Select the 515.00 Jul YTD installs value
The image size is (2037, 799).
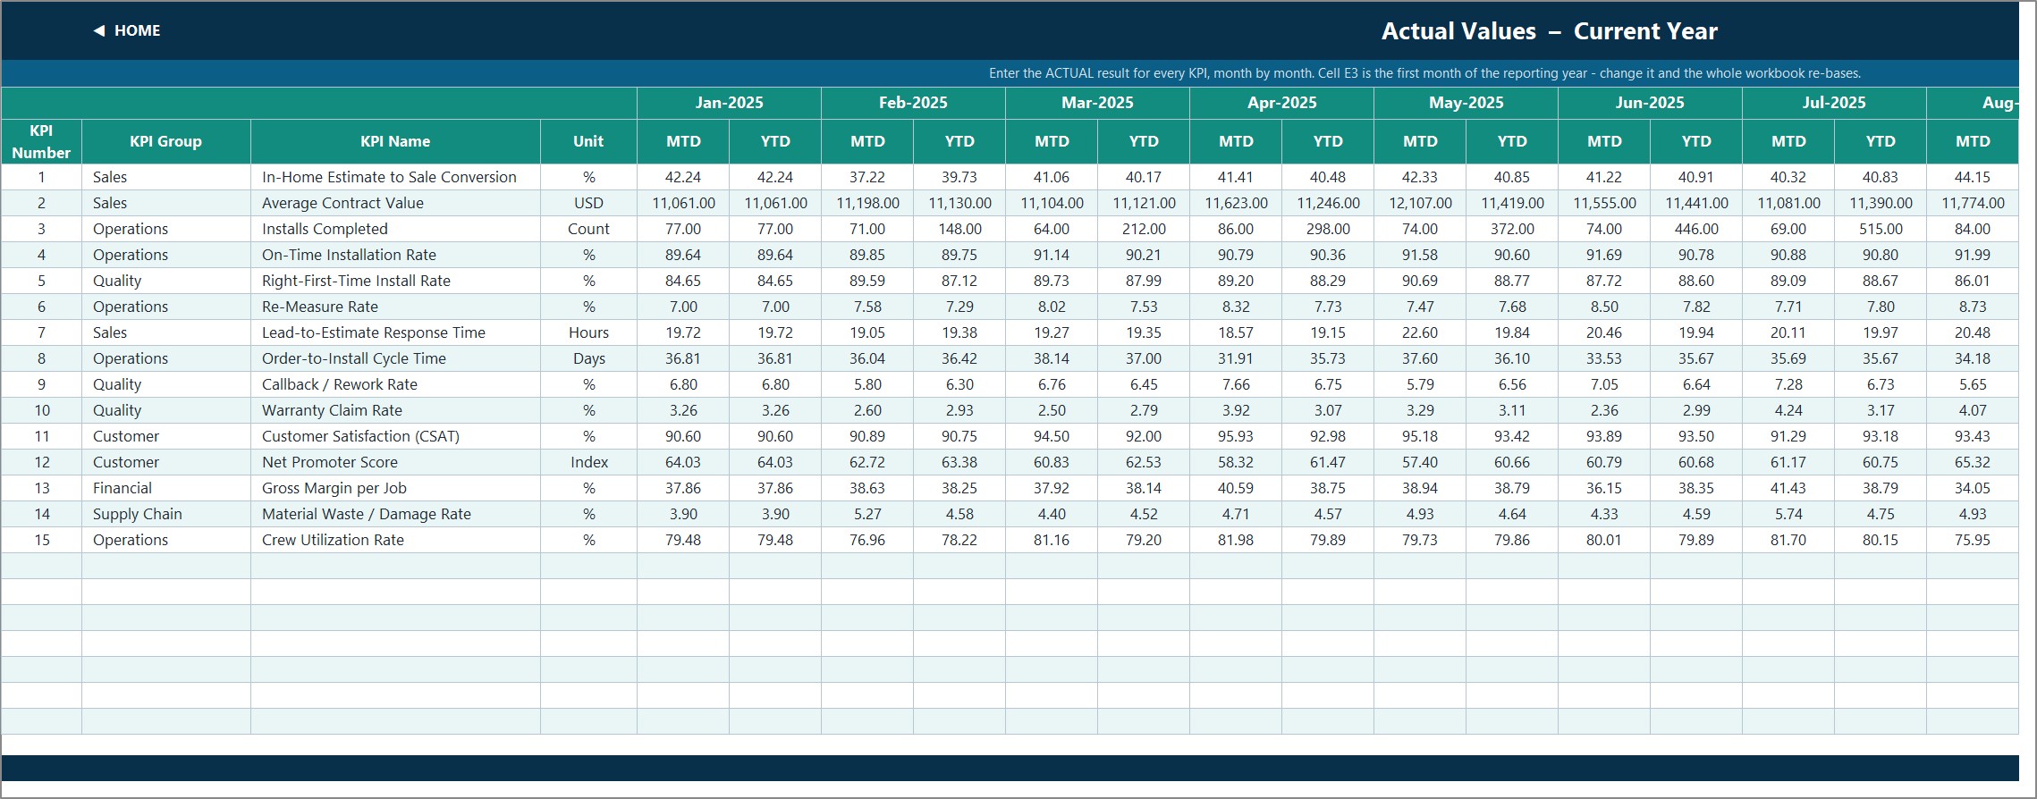1881,229
